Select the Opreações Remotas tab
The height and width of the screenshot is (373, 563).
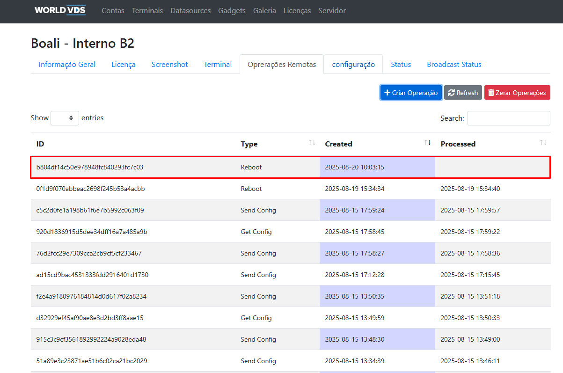pos(282,64)
